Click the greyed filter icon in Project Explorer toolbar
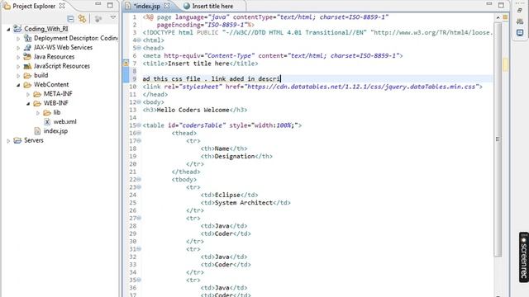The image size is (529, 297). (x=98, y=19)
